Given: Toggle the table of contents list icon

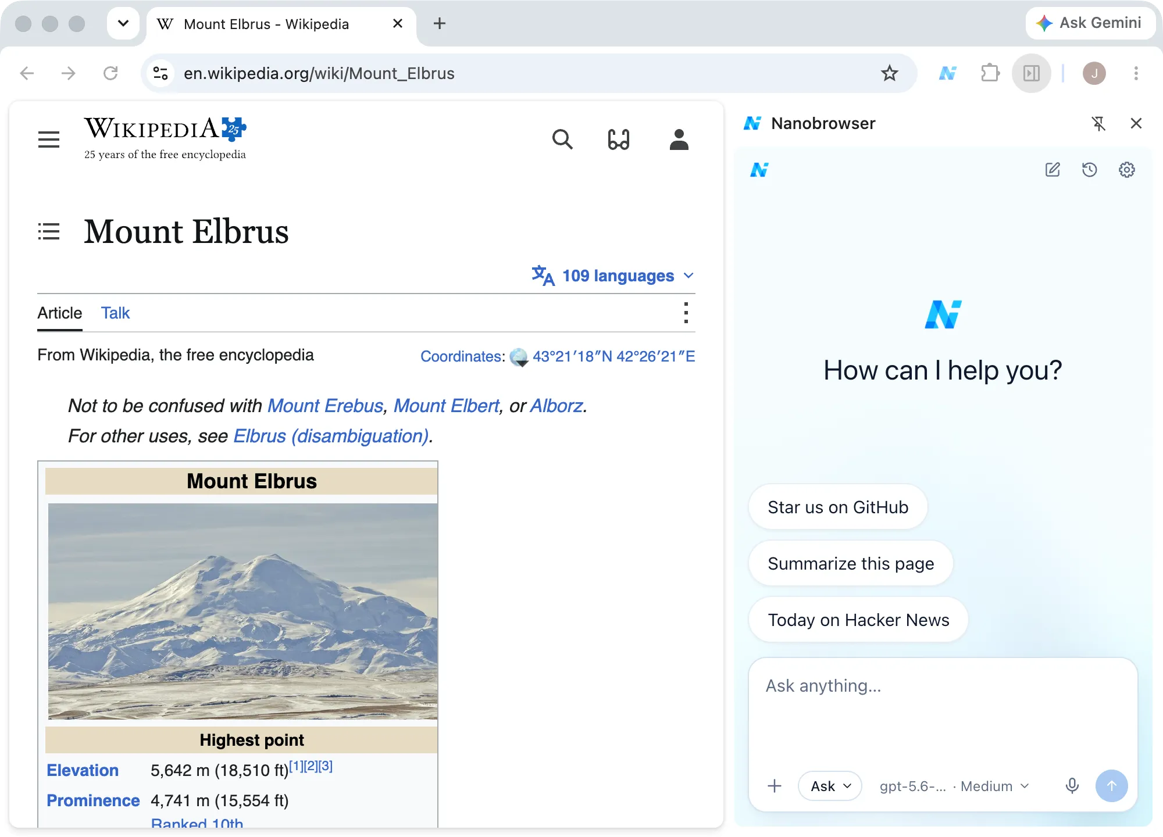Looking at the screenshot, I should tap(49, 231).
